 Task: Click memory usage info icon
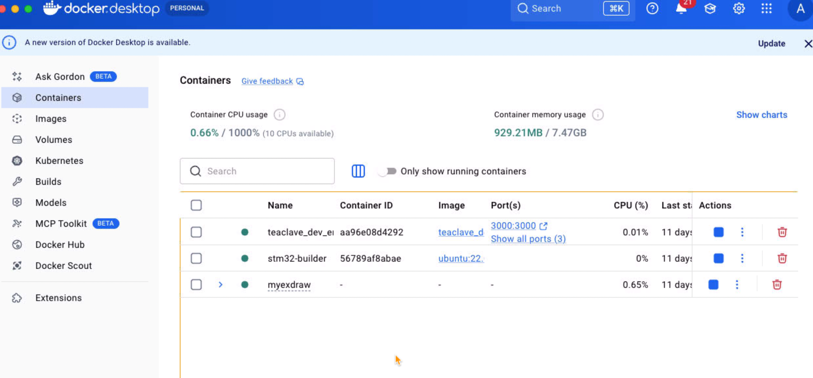[x=598, y=115]
